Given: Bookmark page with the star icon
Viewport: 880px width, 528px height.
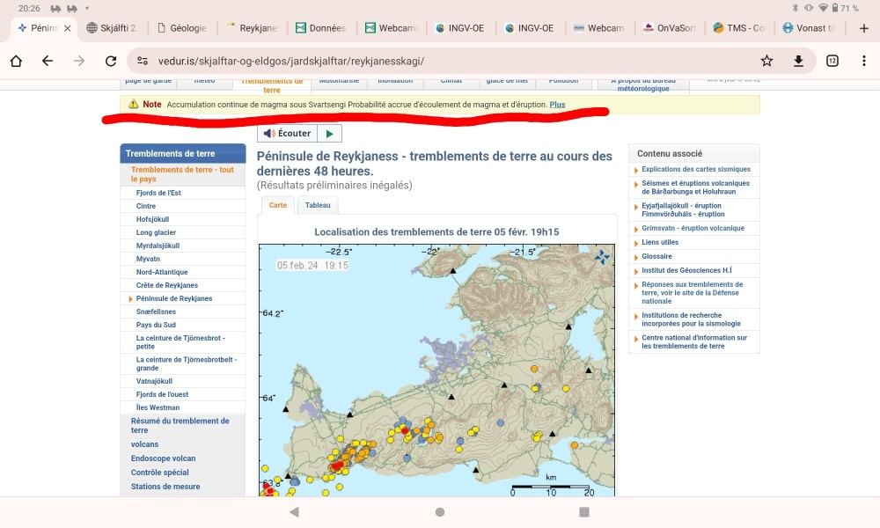Looking at the screenshot, I should click(766, 61).
